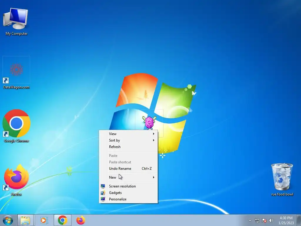Select the Google Chrome desktop shortcut
This screenshot has width=301, height=226.
(16, 126)
